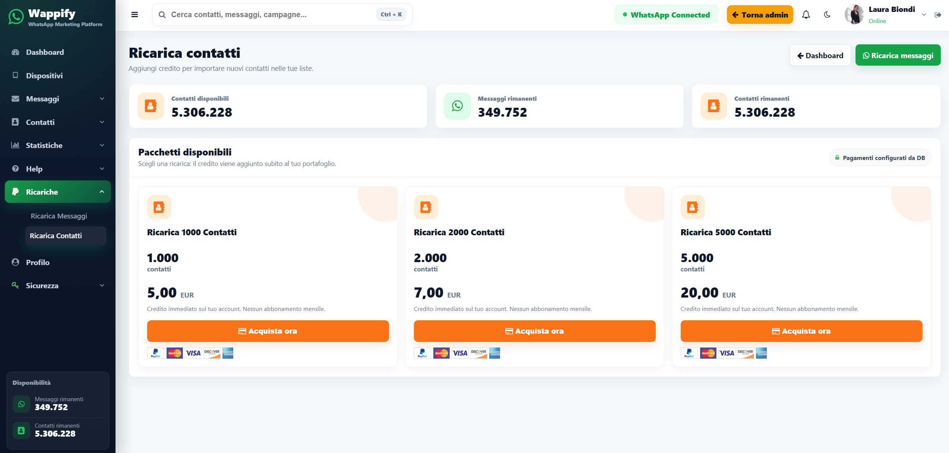Click the Contatti rimanenti card orange icon
Screen dimensions: 949x453
tap(714, 106)
